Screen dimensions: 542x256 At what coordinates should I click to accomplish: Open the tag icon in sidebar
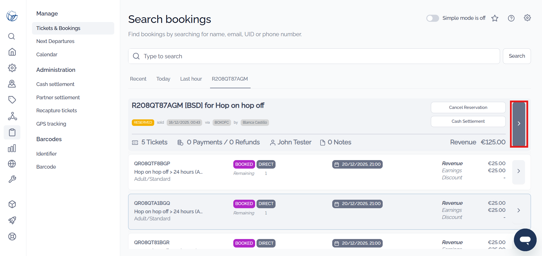[12, 100]
